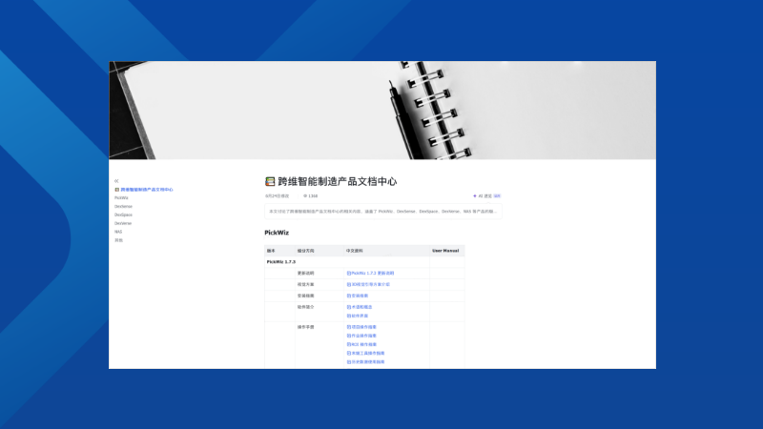
Task: Jump to PickWiz in the sidebar outline
Action: (121, 198)
